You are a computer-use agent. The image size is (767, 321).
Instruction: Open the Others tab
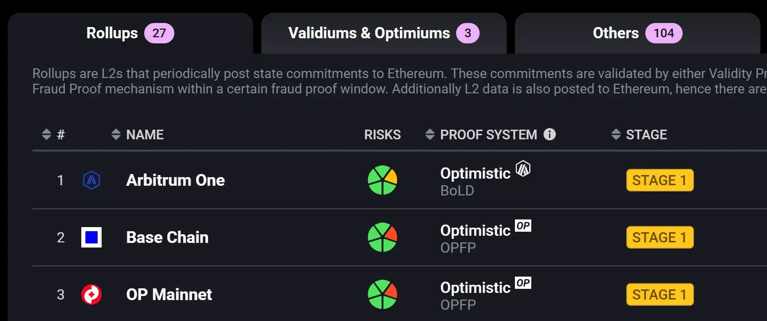[x=637, y=34]
